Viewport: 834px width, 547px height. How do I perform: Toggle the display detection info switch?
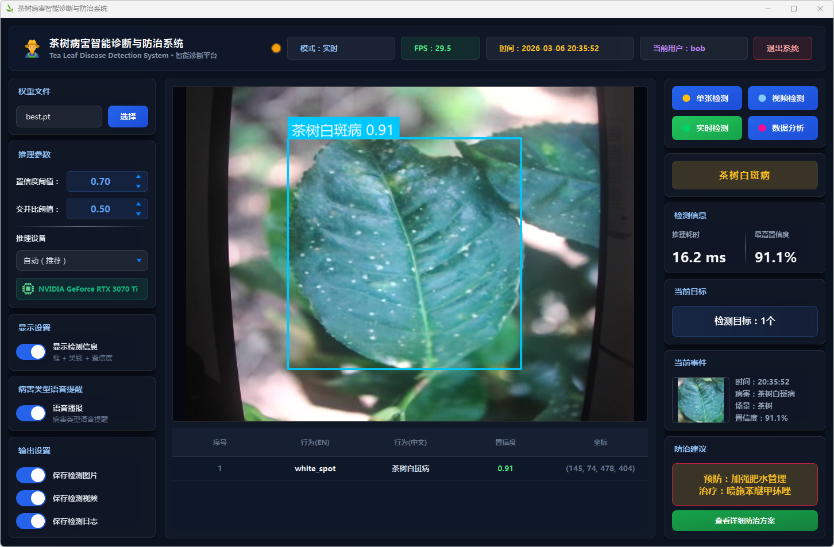[x=31, y=352]
